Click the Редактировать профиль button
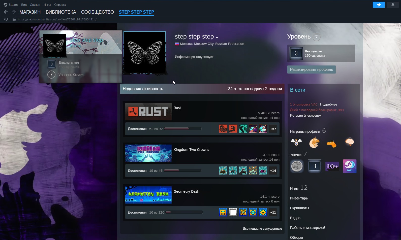This screenshot has height=240, width=401. pyautogui.click(x=311, y=70)
